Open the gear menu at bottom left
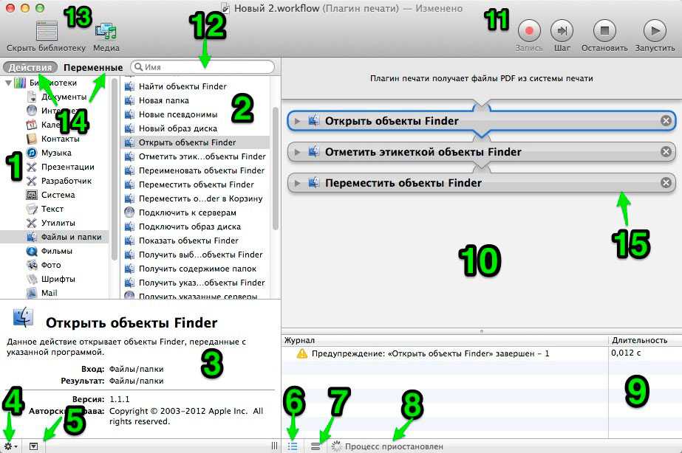The image size is (682, 453). pos(10,446)
